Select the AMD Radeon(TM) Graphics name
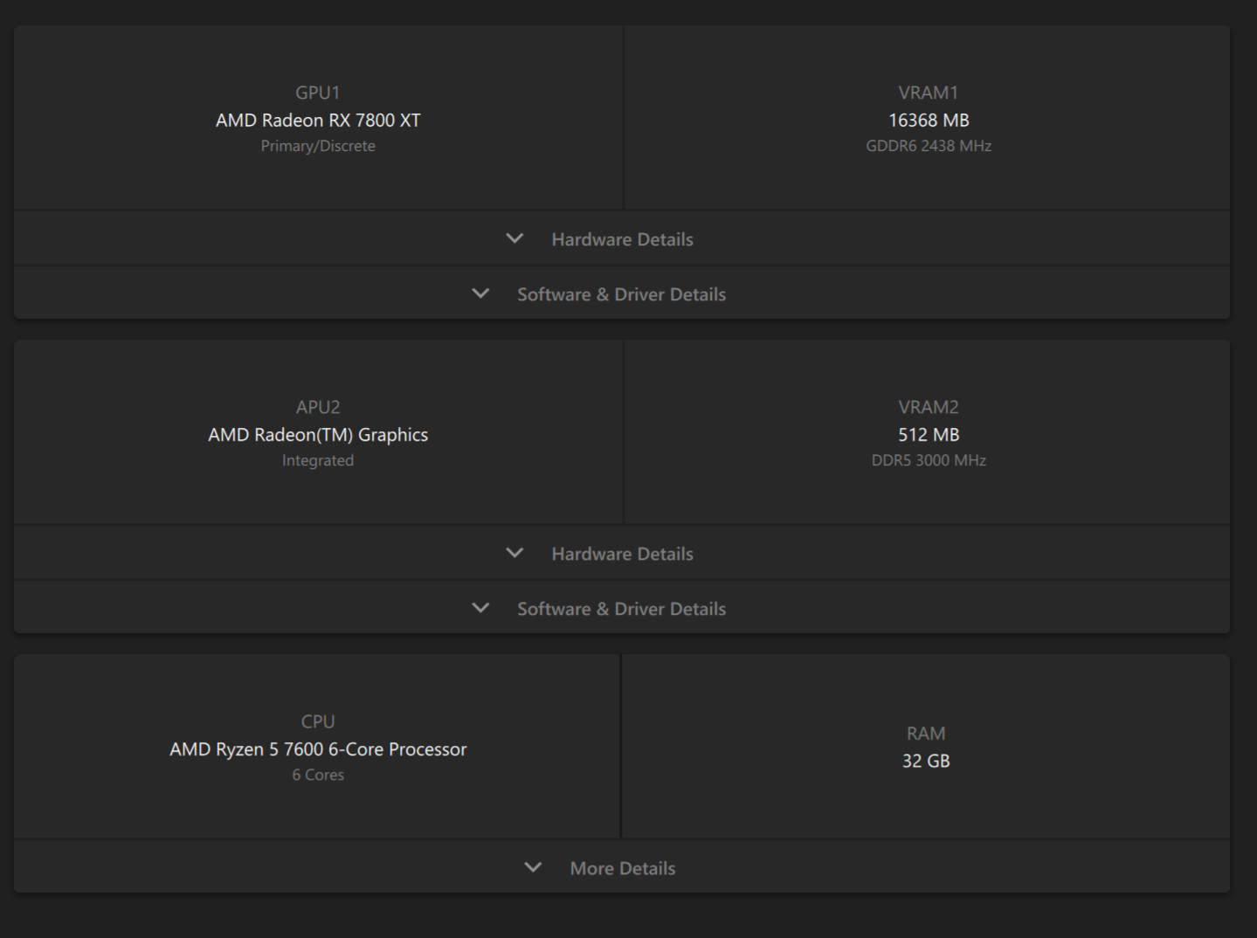 [x=318, y=435]
